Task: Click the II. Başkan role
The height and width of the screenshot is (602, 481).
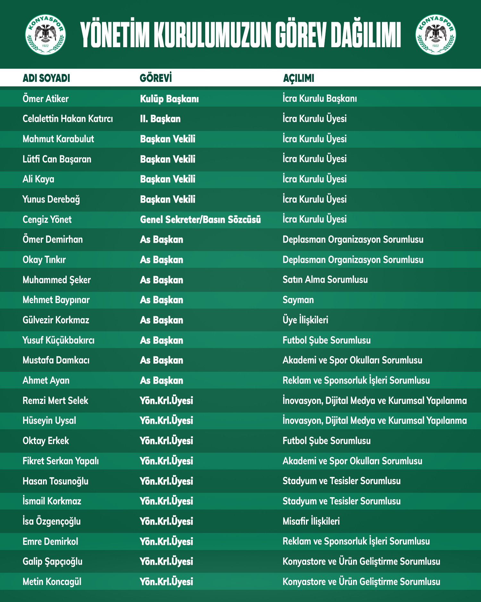Action: [x=160, y=119]
